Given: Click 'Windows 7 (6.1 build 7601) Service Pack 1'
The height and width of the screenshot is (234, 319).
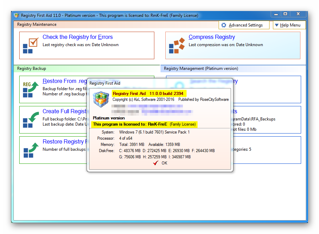Looking at the screenshot, I should tap(154, 132).
